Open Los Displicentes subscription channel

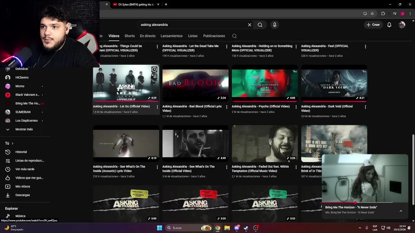point(27,121)
